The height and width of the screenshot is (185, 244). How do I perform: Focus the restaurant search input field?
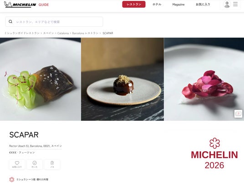click(54, 22)
